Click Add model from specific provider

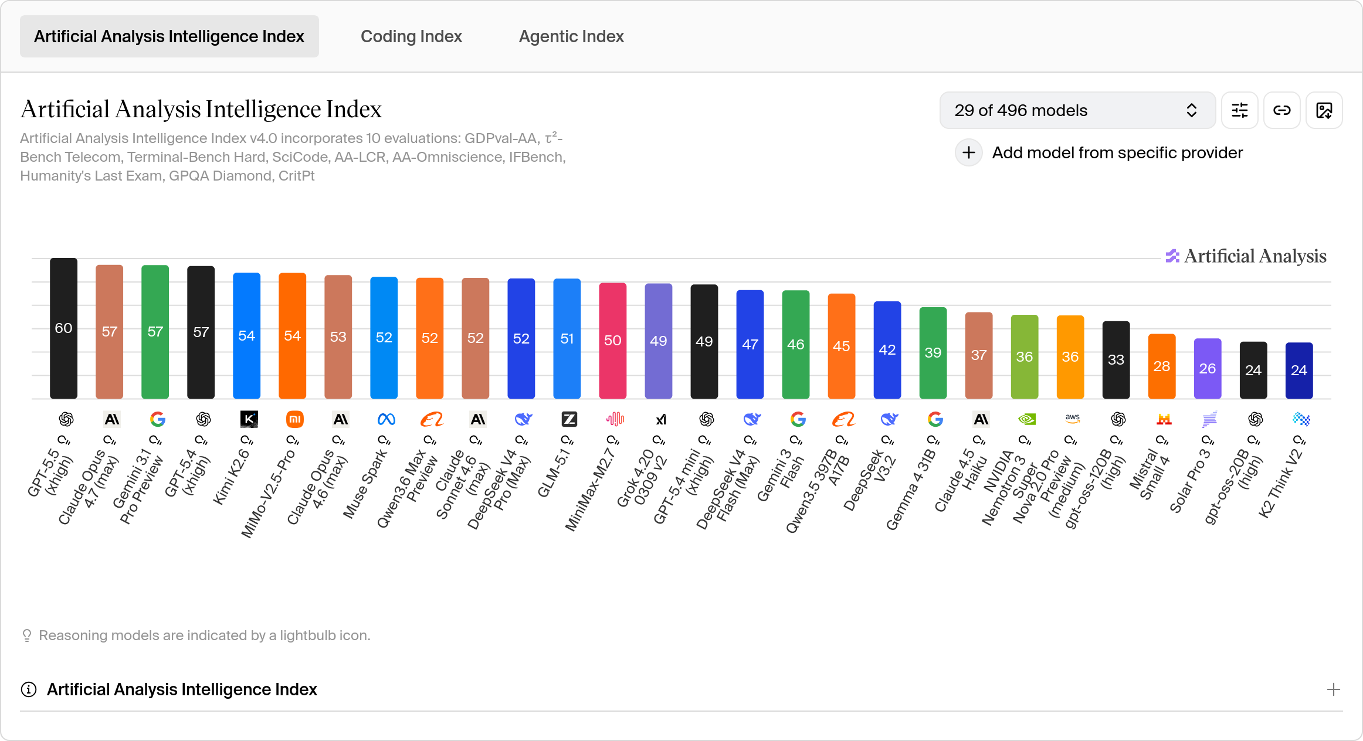[x=1117, y=153]
